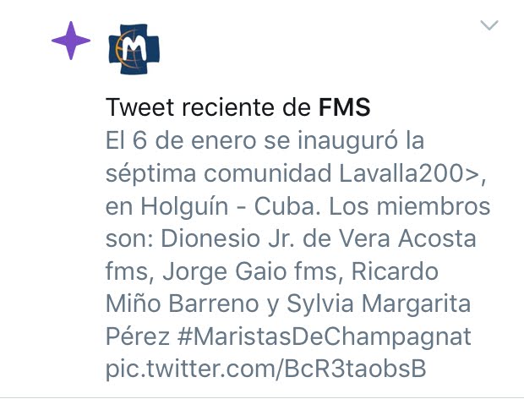Viewport: 524px width, 399px height.
Task: Open the FMS profile avatar
Action: tap(134, 49)
